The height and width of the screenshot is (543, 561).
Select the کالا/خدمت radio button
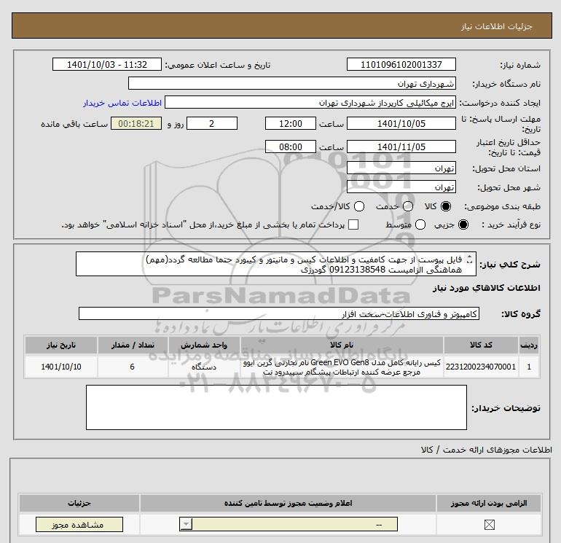tap(359, 206)
